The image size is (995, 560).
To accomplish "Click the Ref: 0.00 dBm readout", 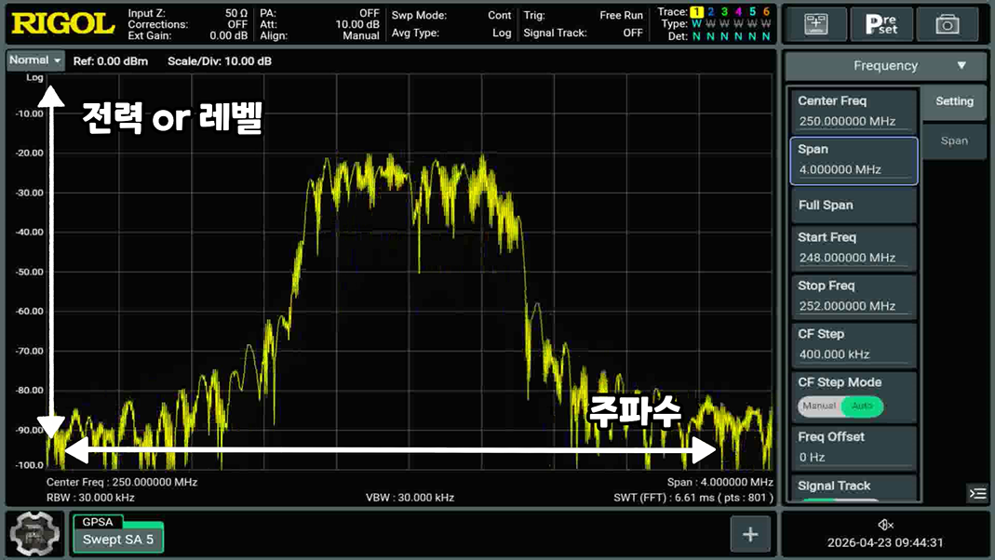I will pos(111,61).
